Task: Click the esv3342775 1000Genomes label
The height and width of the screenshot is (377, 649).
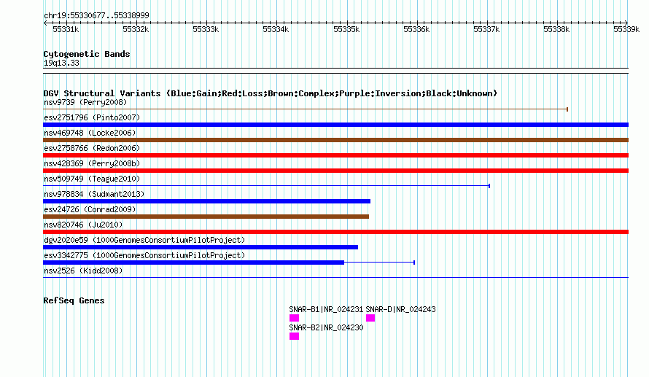Action: [x=144, y=255]
